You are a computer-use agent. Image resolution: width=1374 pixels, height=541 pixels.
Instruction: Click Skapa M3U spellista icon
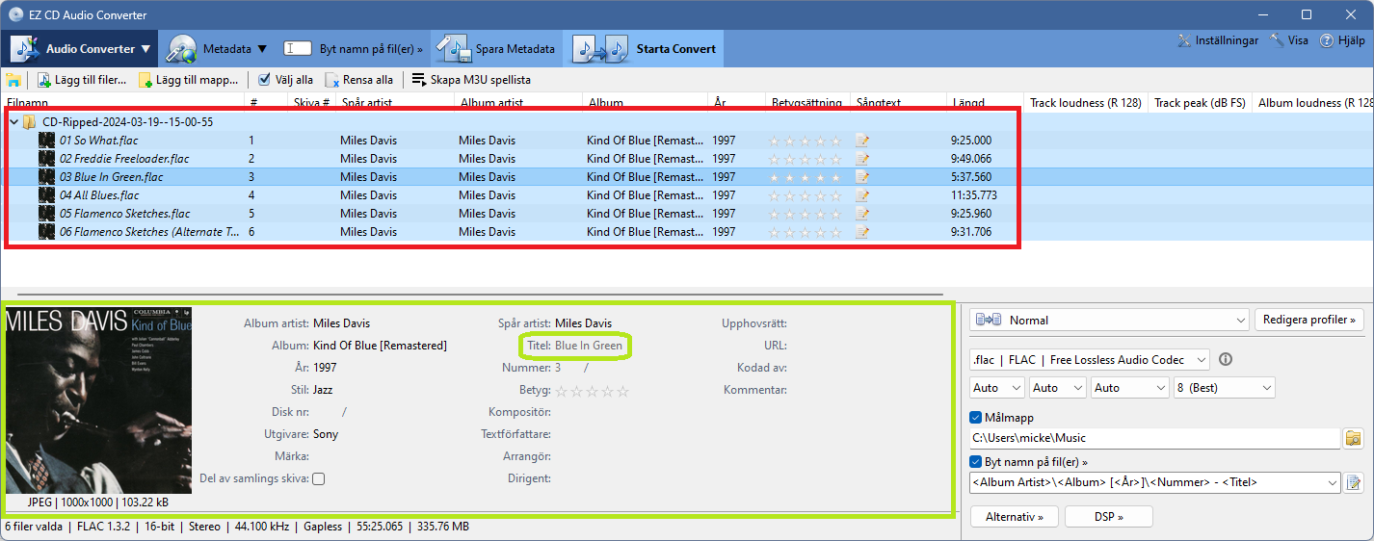(418, 80)
